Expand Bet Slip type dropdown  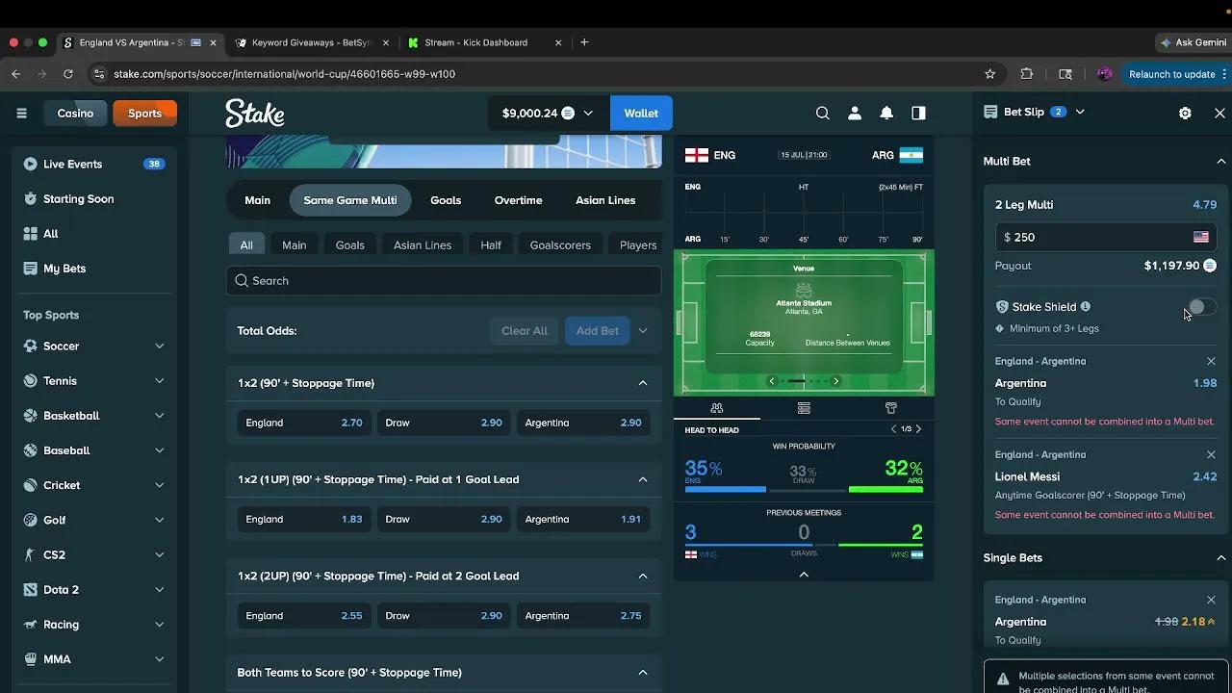[x=1080, y=112]
